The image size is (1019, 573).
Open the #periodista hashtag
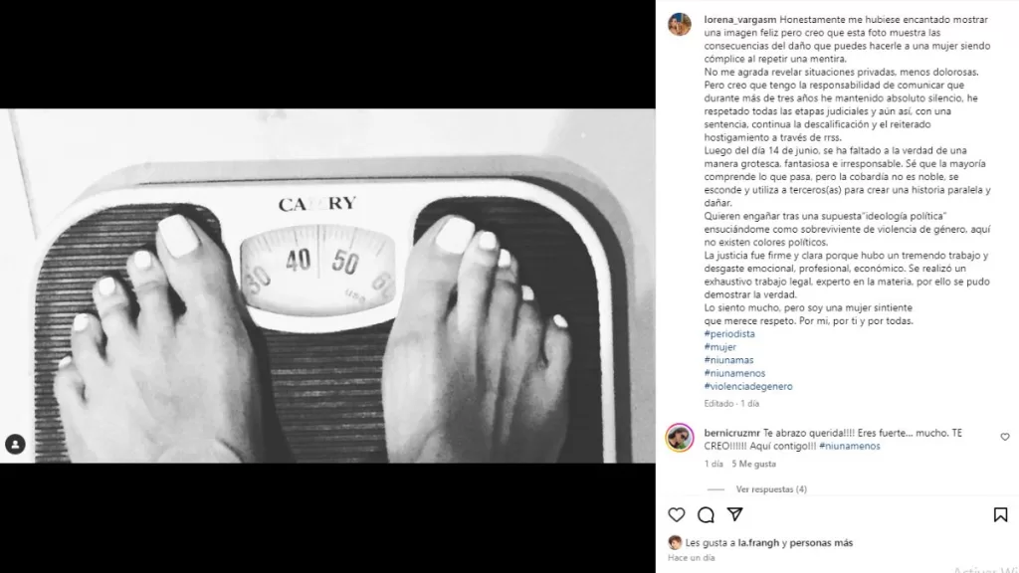tap(729, 334)
